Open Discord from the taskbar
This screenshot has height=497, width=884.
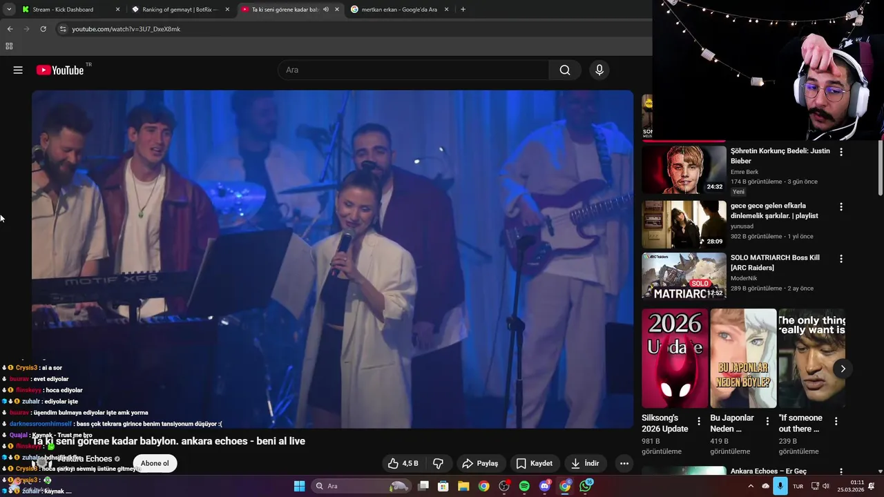(545, 486)
